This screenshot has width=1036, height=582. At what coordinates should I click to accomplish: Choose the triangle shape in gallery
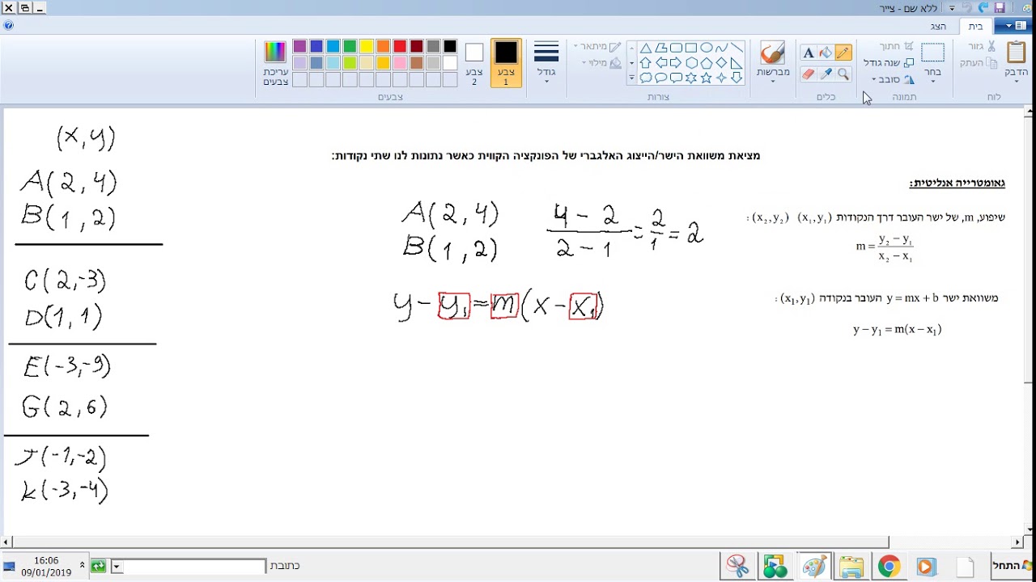click(x=646, y=48)
